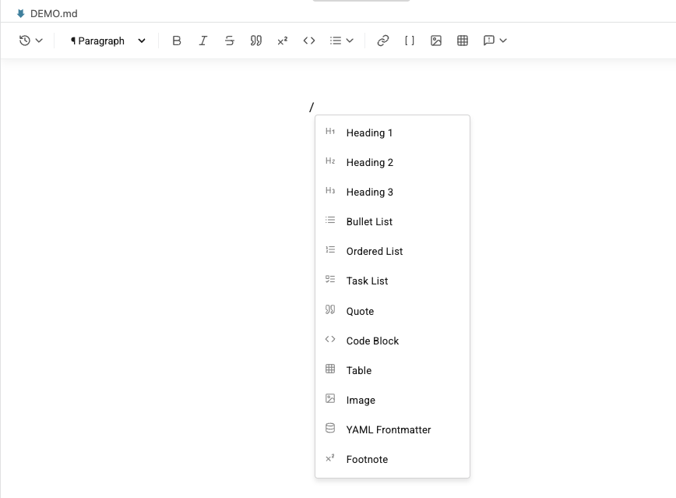Insert a link with the chain icon
The image size is (676, 498).
tap(383, 41)
